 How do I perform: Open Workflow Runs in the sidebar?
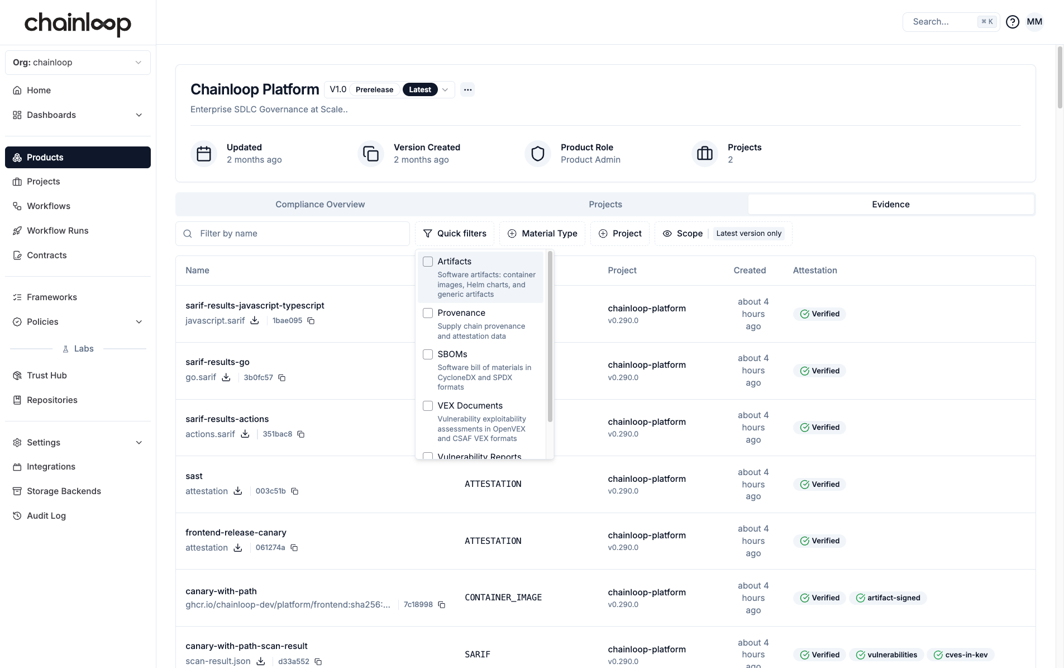[x=78, y=230]
